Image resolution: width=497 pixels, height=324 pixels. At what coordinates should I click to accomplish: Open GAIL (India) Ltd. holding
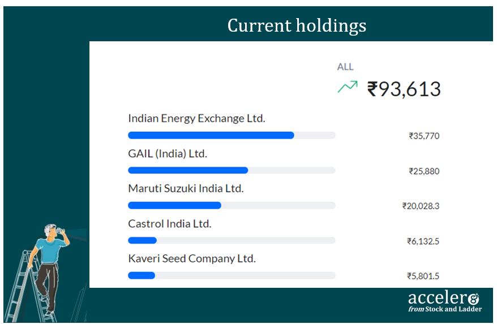click(168, 154)
